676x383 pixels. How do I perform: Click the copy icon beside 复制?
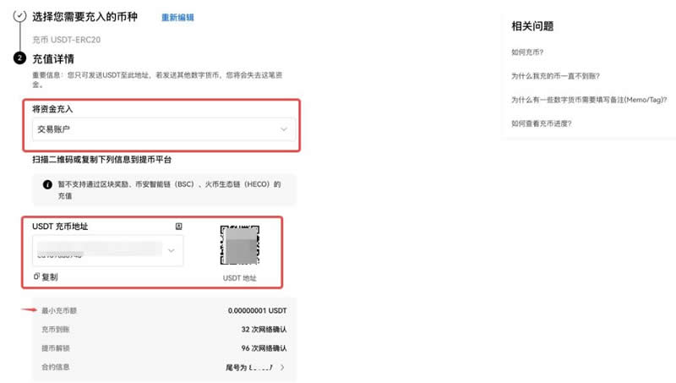[x=36, y=277]
